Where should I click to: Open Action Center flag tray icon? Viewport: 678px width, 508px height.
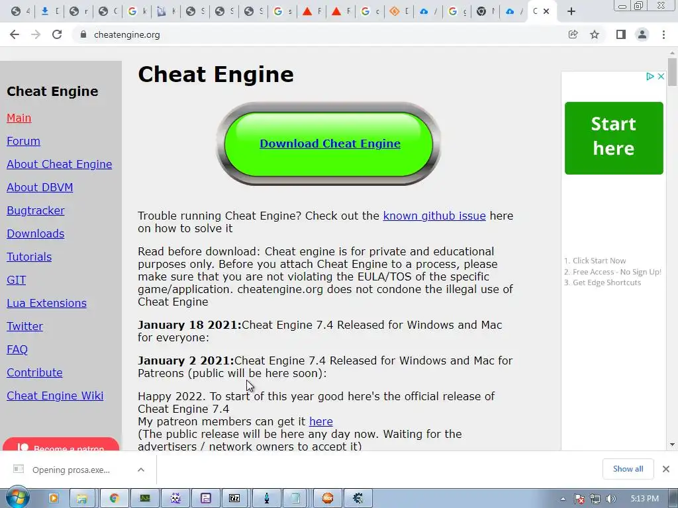pyautogui.click(x=579, y=499)
